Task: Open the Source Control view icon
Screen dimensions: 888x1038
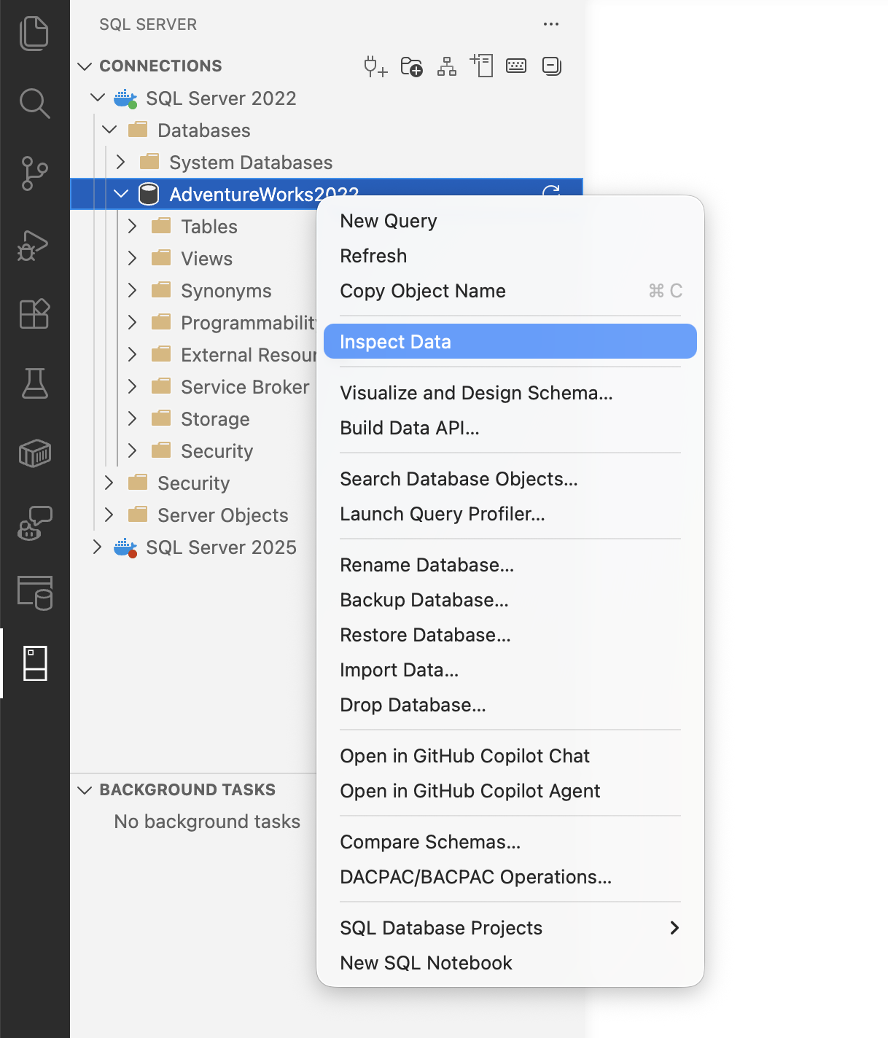Action: [34, 173]
